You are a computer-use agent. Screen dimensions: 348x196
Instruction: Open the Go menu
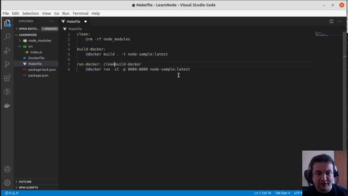pos(57,14)
